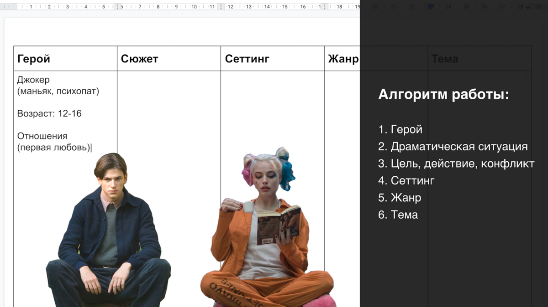Click list item "2. Драматическая ситуация"
This screenshot has width=548, height=307.
[x=453, y=147]
